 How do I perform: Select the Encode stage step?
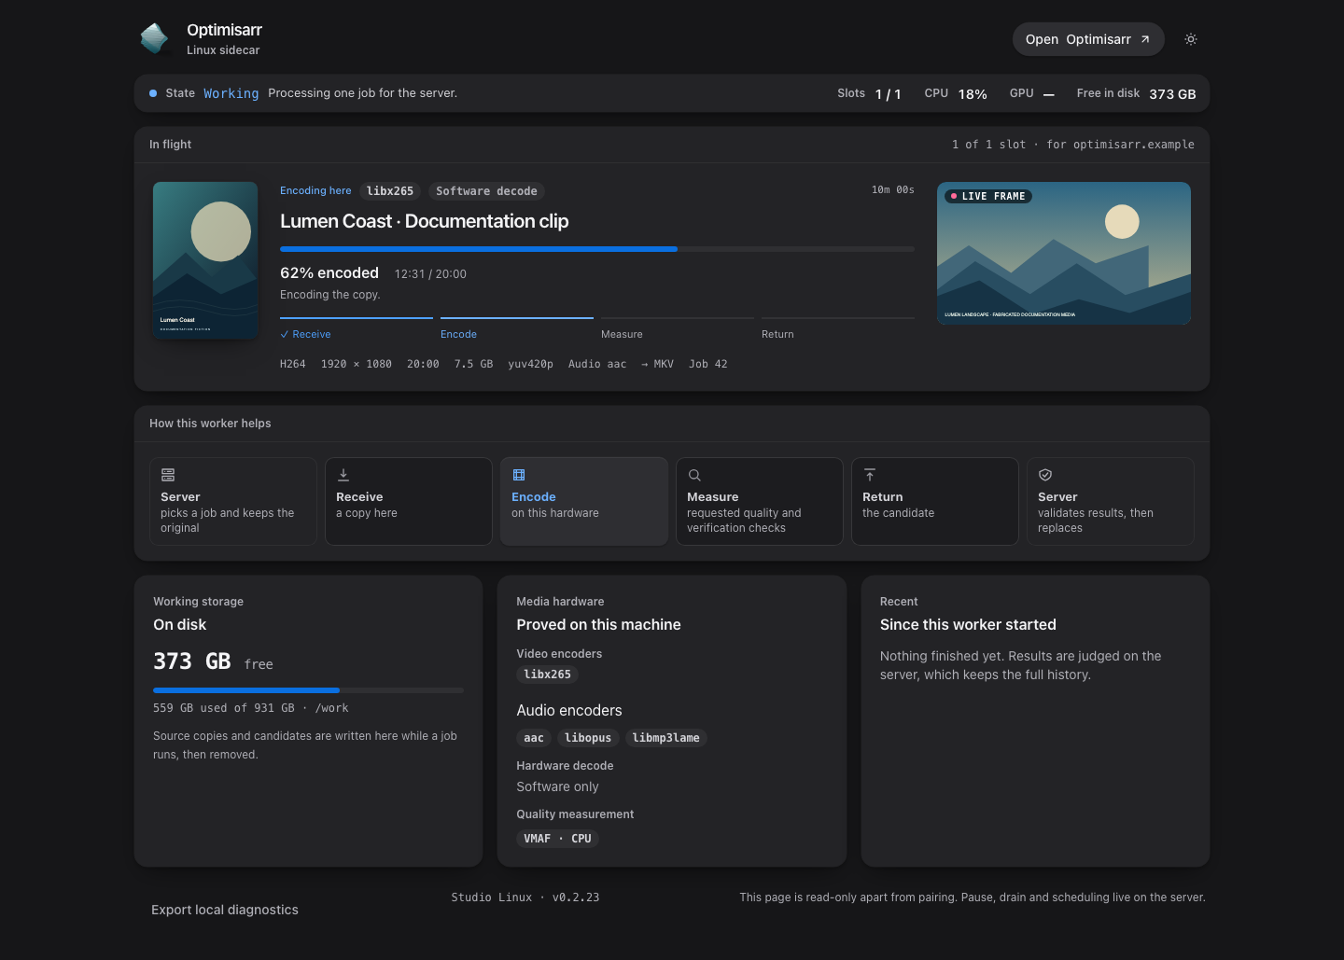click(517, 329)
